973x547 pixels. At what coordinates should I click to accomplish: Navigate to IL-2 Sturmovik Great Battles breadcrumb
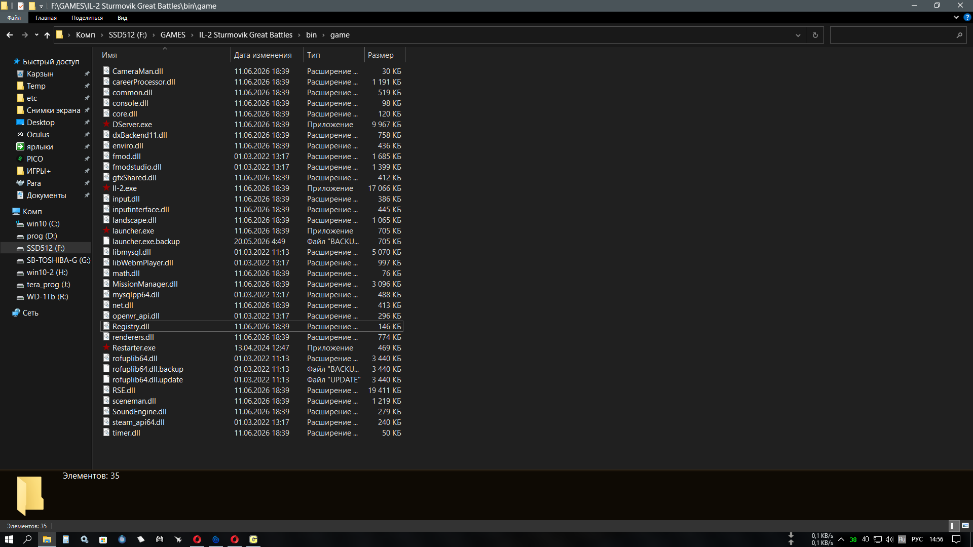(x=246, y=35)
